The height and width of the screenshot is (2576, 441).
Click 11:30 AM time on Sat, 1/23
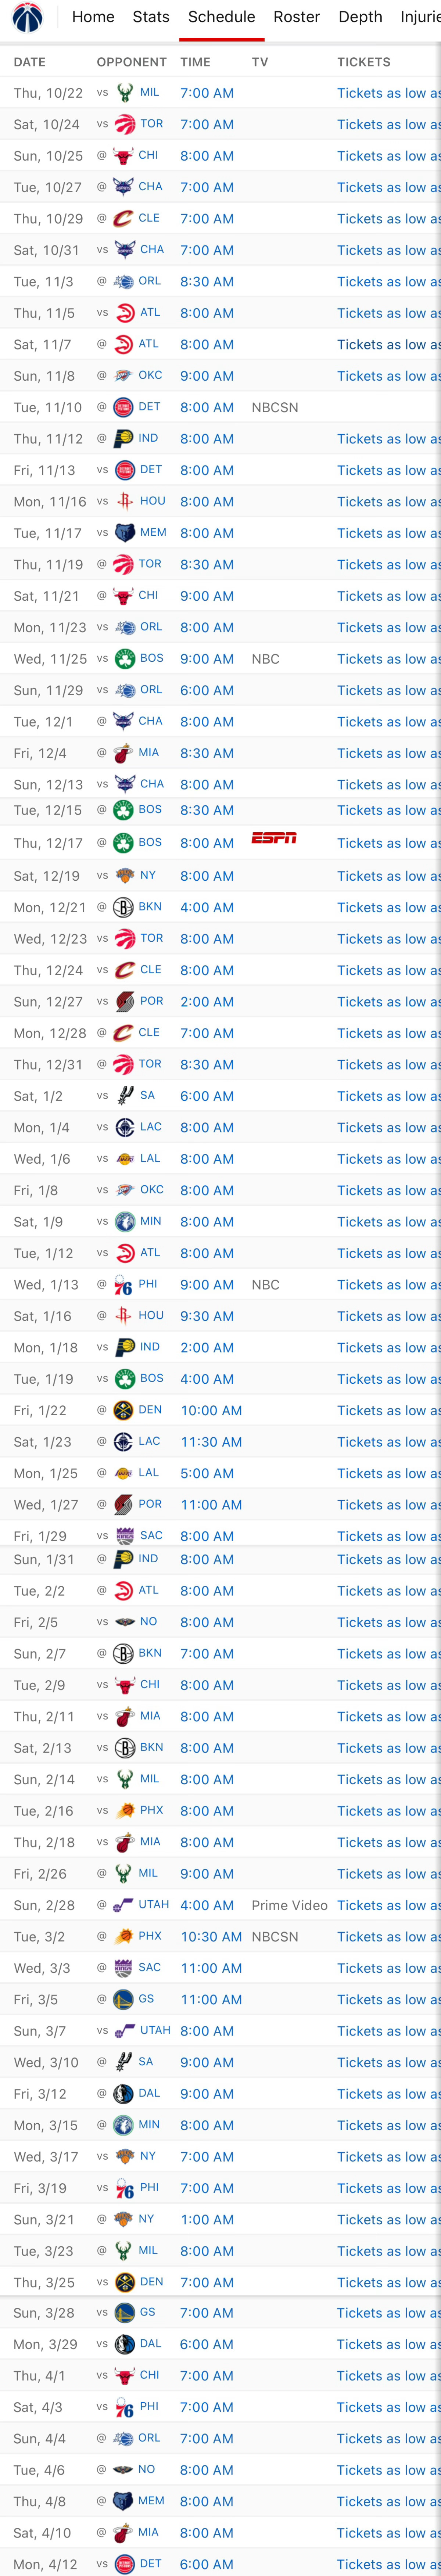coord(211,1442)
